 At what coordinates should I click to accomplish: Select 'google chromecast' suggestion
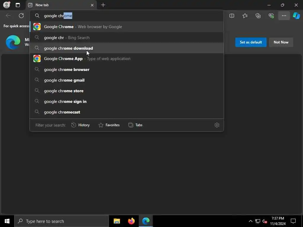(x=127, y=112)
